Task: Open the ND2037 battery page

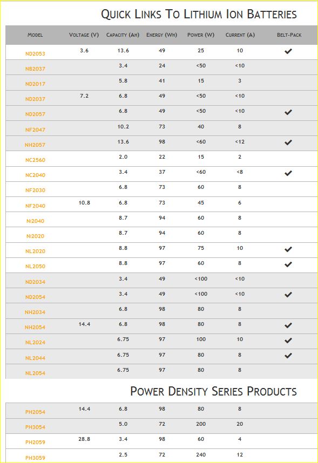Action: click(x=35, y=99)
